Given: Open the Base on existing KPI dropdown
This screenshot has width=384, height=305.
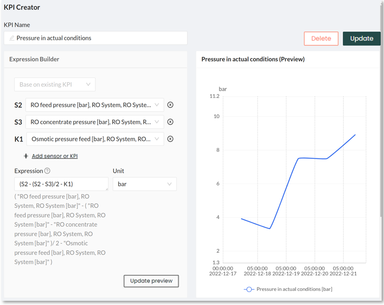Looking at the screenshot, I should pos(55,85).
